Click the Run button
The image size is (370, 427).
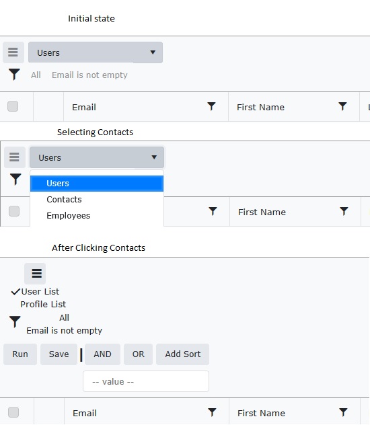(x=20, y=354)
